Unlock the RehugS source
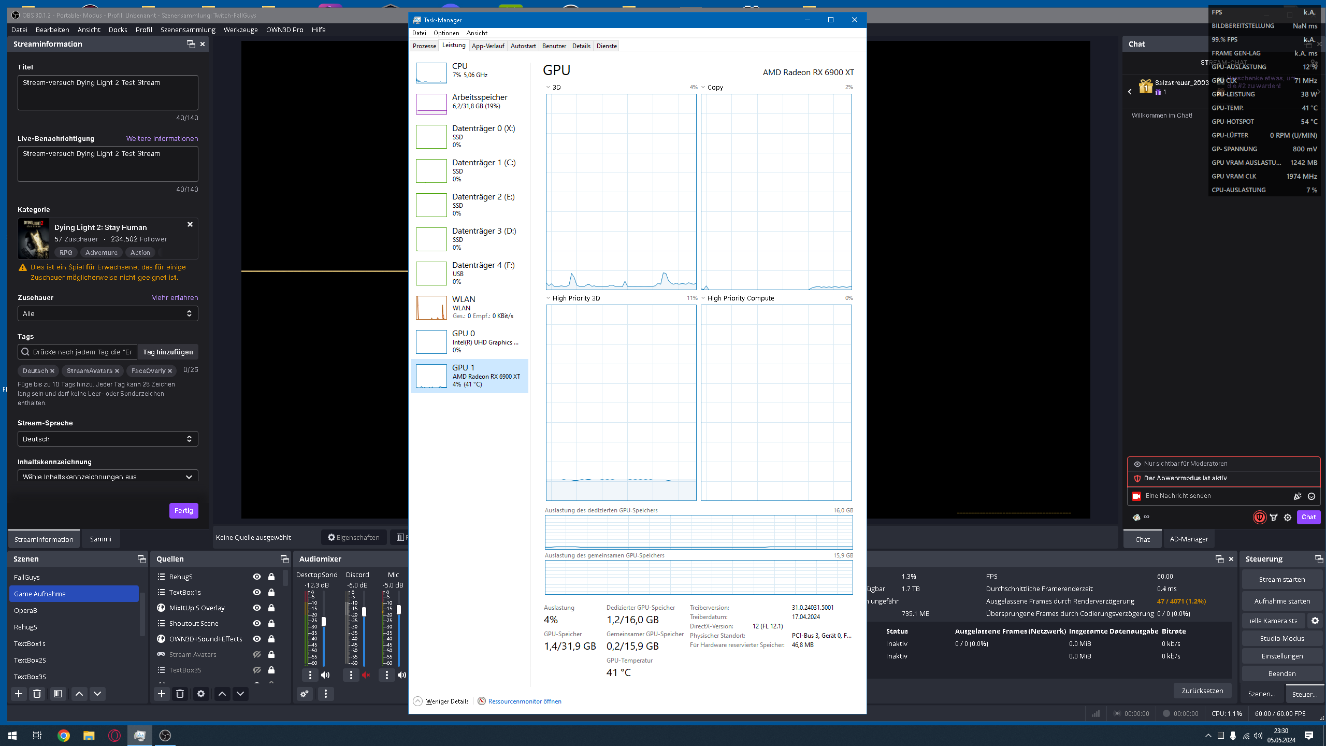Screen dimensions: 1326x746 [x=271, y=577]
